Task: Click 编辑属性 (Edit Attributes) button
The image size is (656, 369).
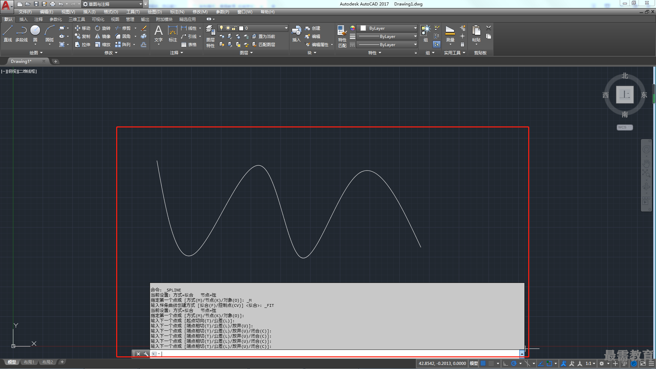Action: [316, 44]
